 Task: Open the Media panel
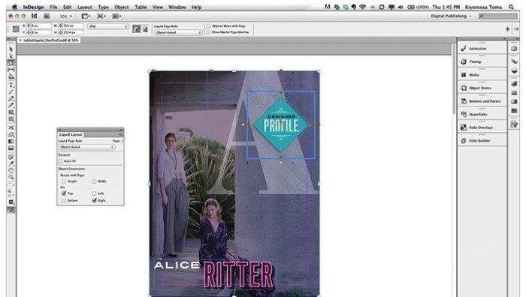pyautogui.click(x=482, y=75)
